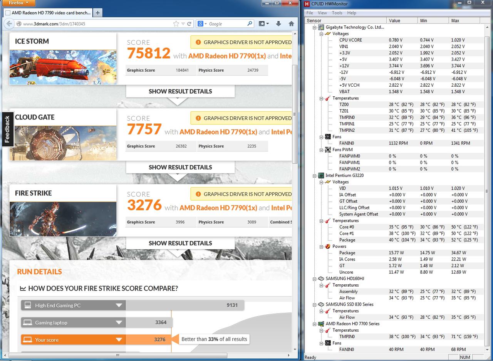Collapse the Powers group

[x=321, y=247]
